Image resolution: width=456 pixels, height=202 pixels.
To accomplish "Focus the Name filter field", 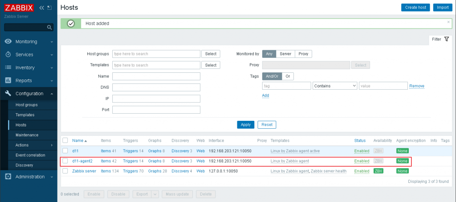I will (156, 76).
